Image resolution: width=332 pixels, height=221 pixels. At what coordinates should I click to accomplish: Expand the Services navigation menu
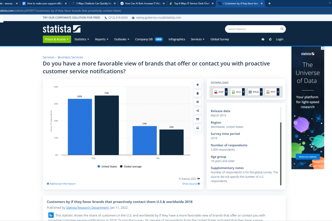click(198, 39)
